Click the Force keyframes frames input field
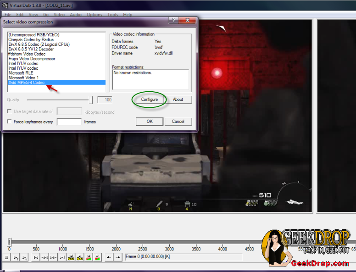Screen dimensions: 356x272 [x=69, y=122]
